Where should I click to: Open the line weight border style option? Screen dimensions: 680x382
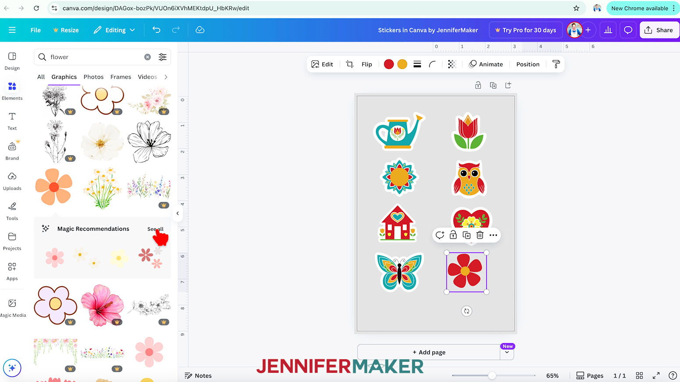click(417, 64)
